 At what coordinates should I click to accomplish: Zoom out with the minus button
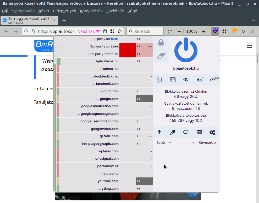(179, 31)
